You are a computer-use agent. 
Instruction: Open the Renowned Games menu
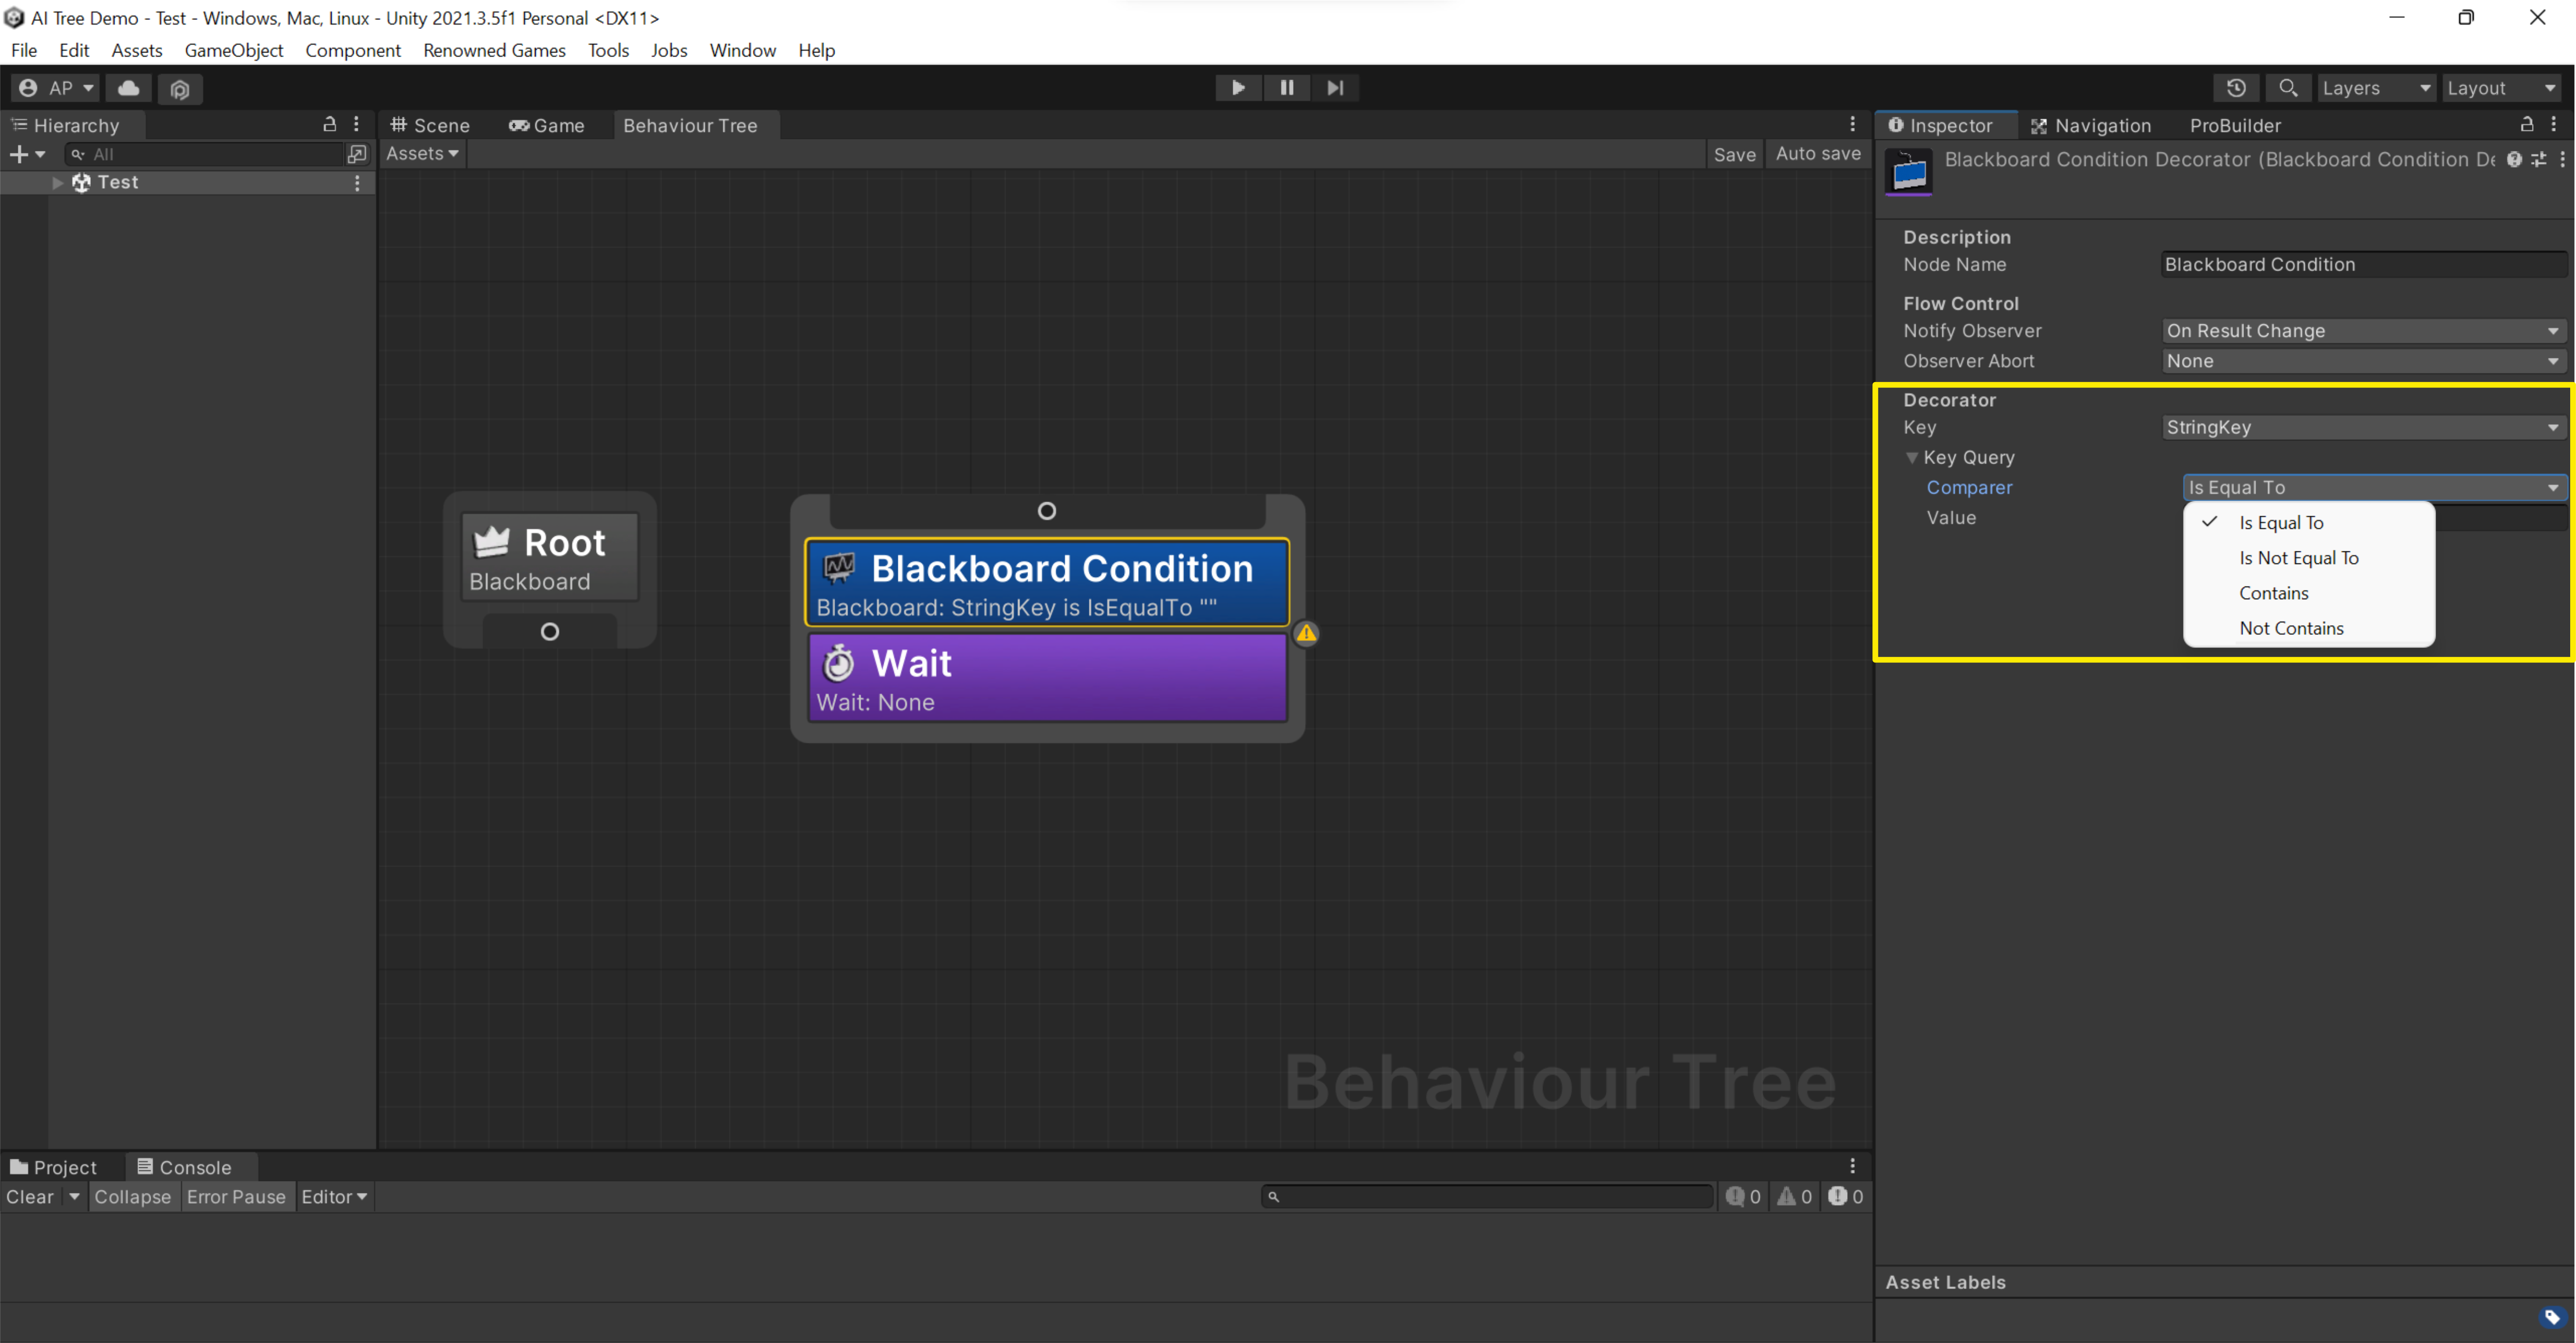(x=494, y=50)
